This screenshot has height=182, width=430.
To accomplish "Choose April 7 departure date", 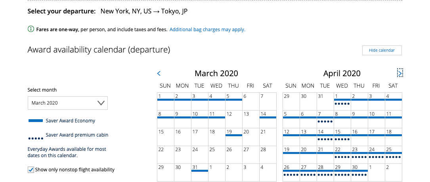I will coord(325,119).
